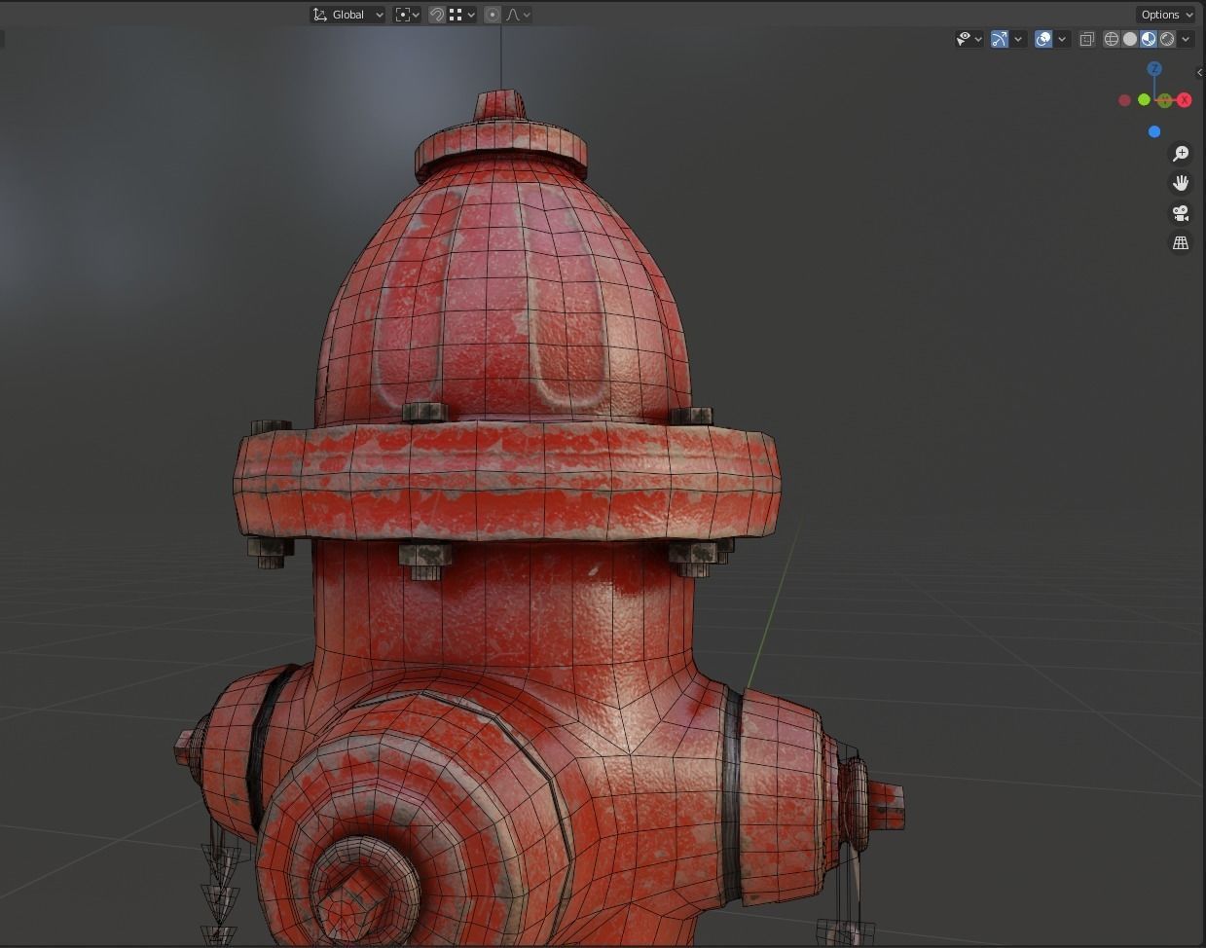Click the blue negative Z axis dot
Image resolution: width=1206 pixels, height=948 pixels.
(x=1154, y=131)
